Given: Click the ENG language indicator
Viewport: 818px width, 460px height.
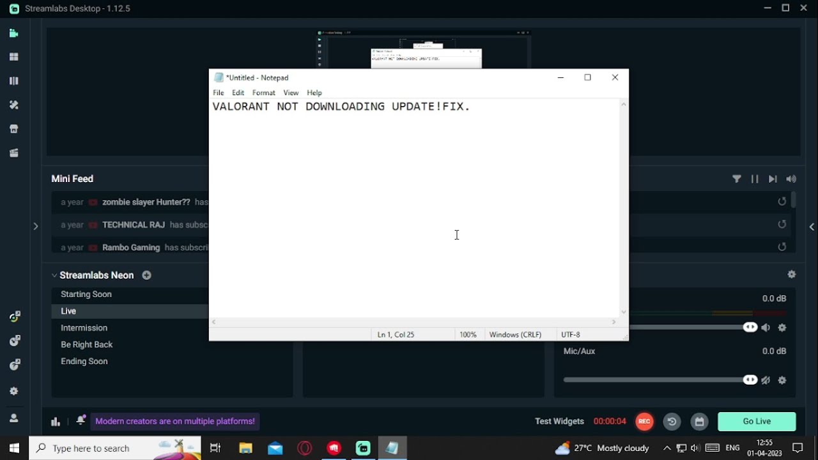Looking at the screenshot, I should [x=733, y=448].
